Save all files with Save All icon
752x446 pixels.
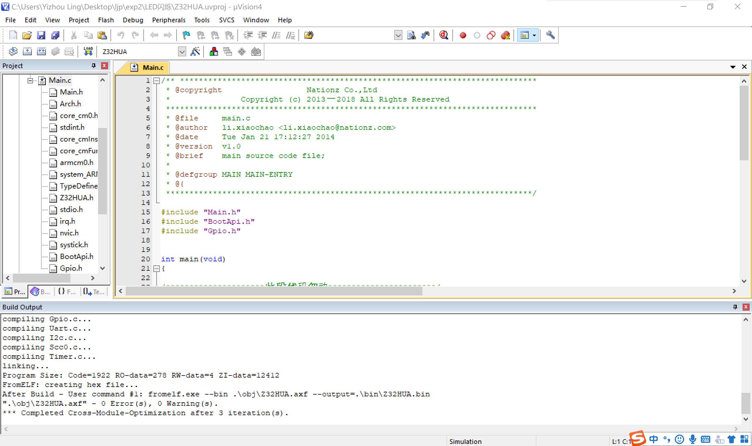tap(55, 36)
